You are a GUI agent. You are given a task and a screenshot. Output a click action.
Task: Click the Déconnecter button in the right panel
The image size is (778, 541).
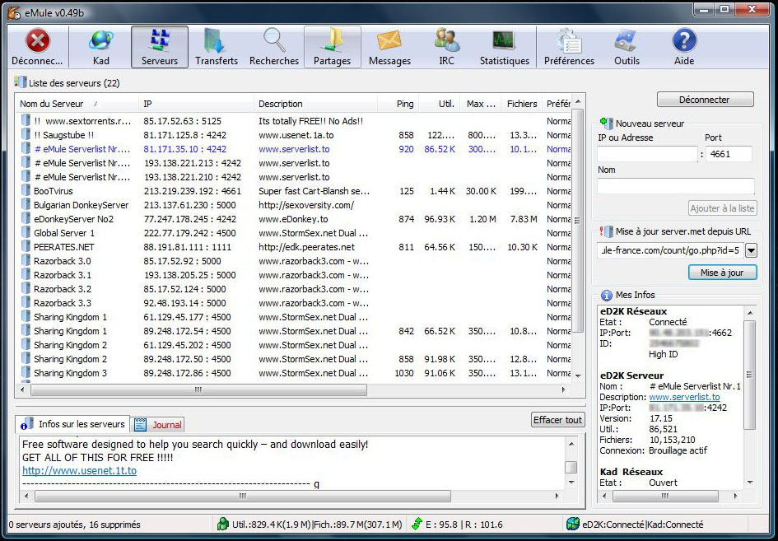tap(705, 100)
